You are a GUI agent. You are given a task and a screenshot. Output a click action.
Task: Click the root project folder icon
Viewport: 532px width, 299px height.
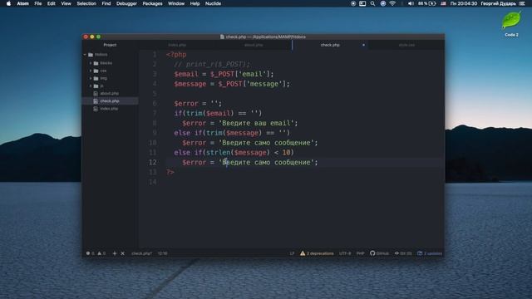[x=91, y=55]
